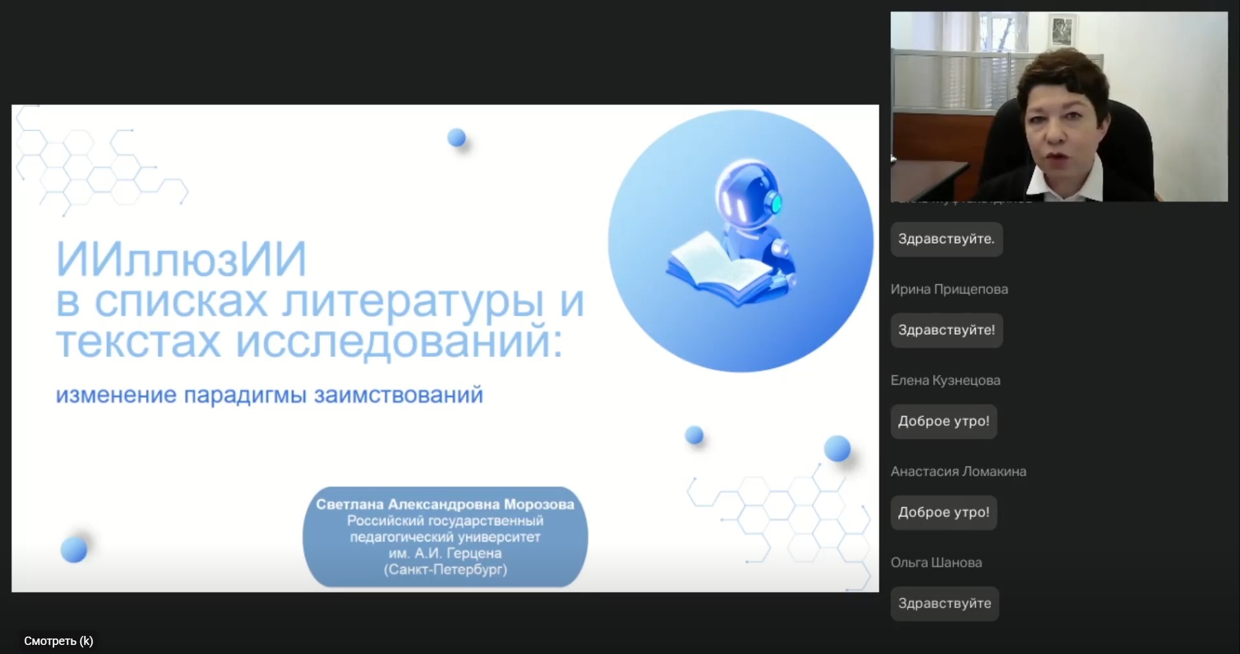Click Ольга Шанова's 'Здравствуйте' message
Viewport: 1240px width, 654px height.
click(944, 604)
